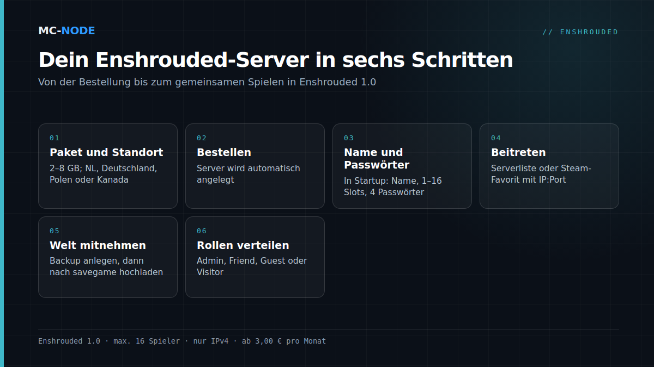
Task: Click footer line 'Enshrouded 1.0 · max. 16 Spieler'
Action: [109, 341]
